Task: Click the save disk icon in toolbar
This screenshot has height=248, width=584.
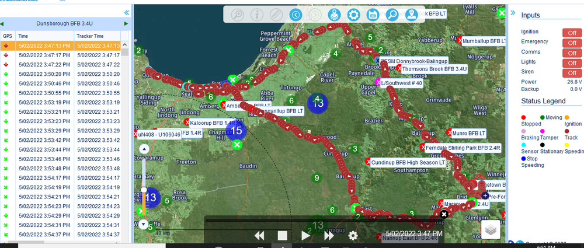Action: pos(372,15)
